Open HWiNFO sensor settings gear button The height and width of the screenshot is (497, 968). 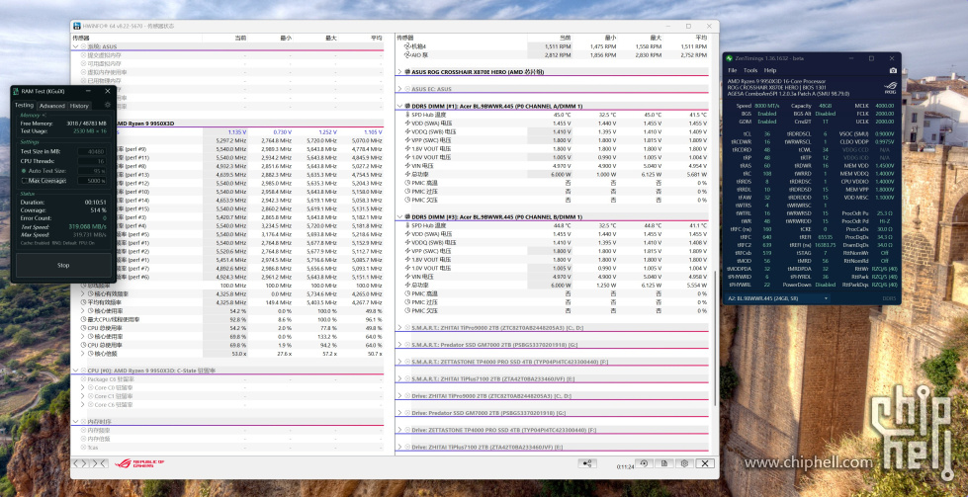pos(684,463)
